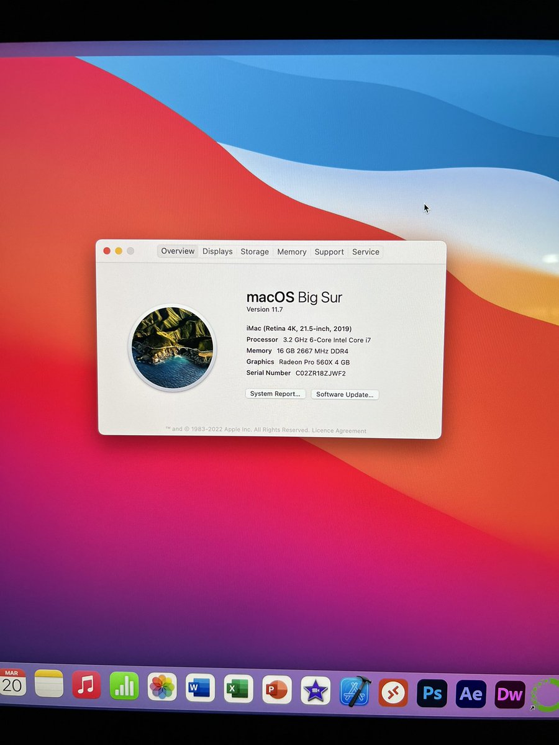Image resolution: width=559 pixels, height=745 pixels.
Task: Click processor value 3.2 GHz 6-Core Intel Core i7
Action: [x=327, y=340]
